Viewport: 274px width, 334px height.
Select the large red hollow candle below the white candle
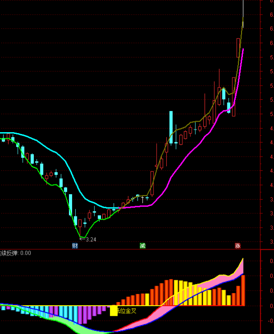click(x=238, y=47)
